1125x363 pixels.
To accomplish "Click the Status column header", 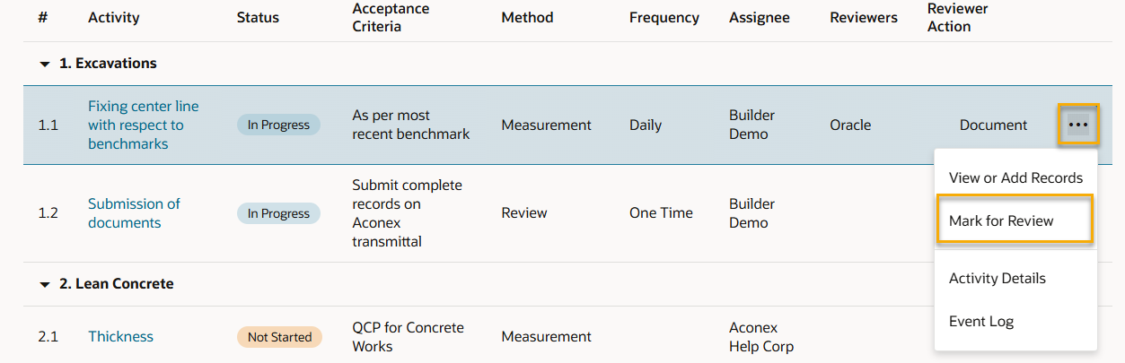I will point(258,18).
